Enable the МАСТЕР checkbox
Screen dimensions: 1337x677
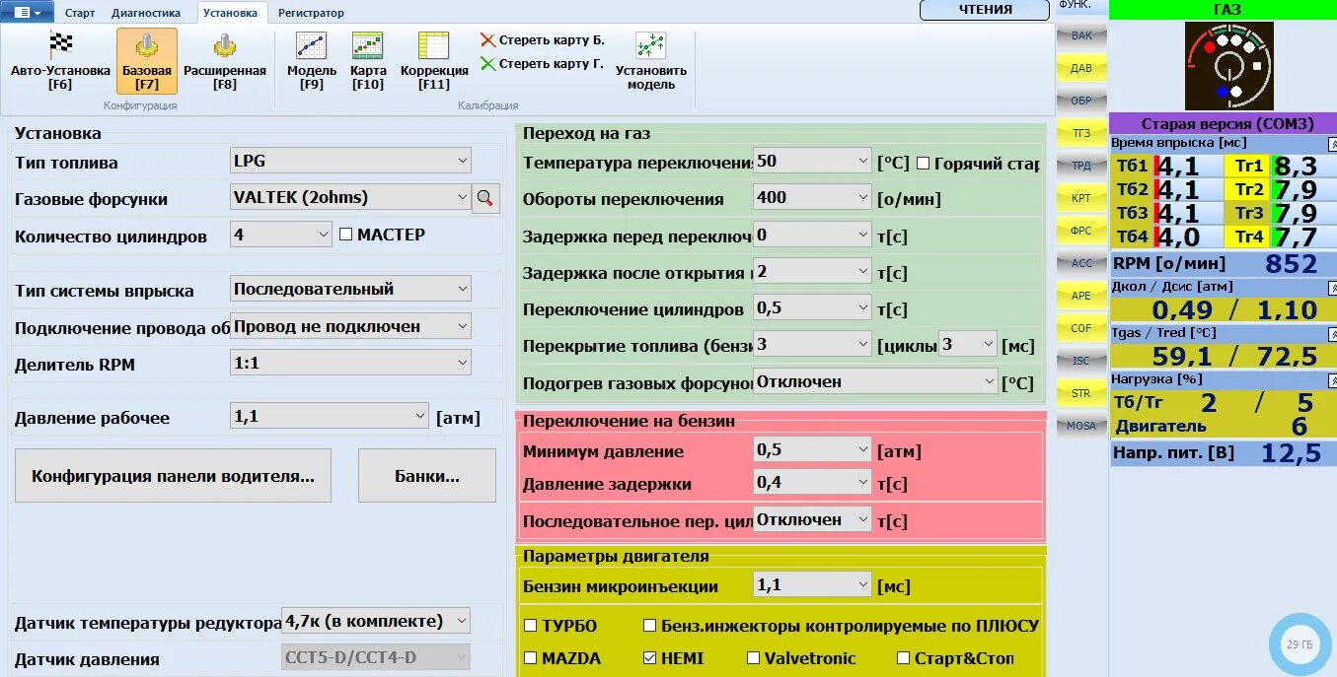[x=346, y=235]
